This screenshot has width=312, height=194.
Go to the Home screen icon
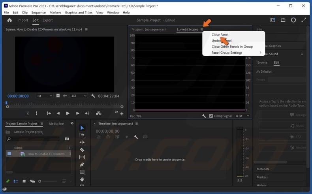point(9,20)
